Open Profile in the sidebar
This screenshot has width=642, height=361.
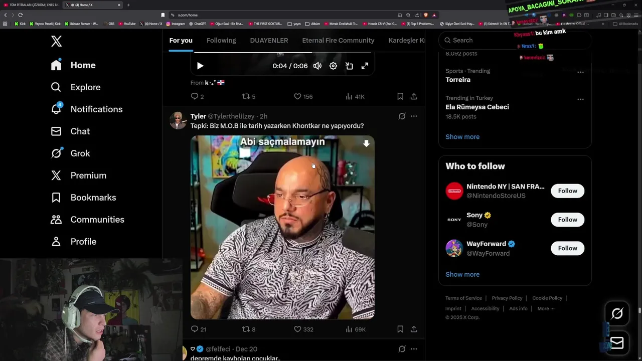click(x=73, y=242)
